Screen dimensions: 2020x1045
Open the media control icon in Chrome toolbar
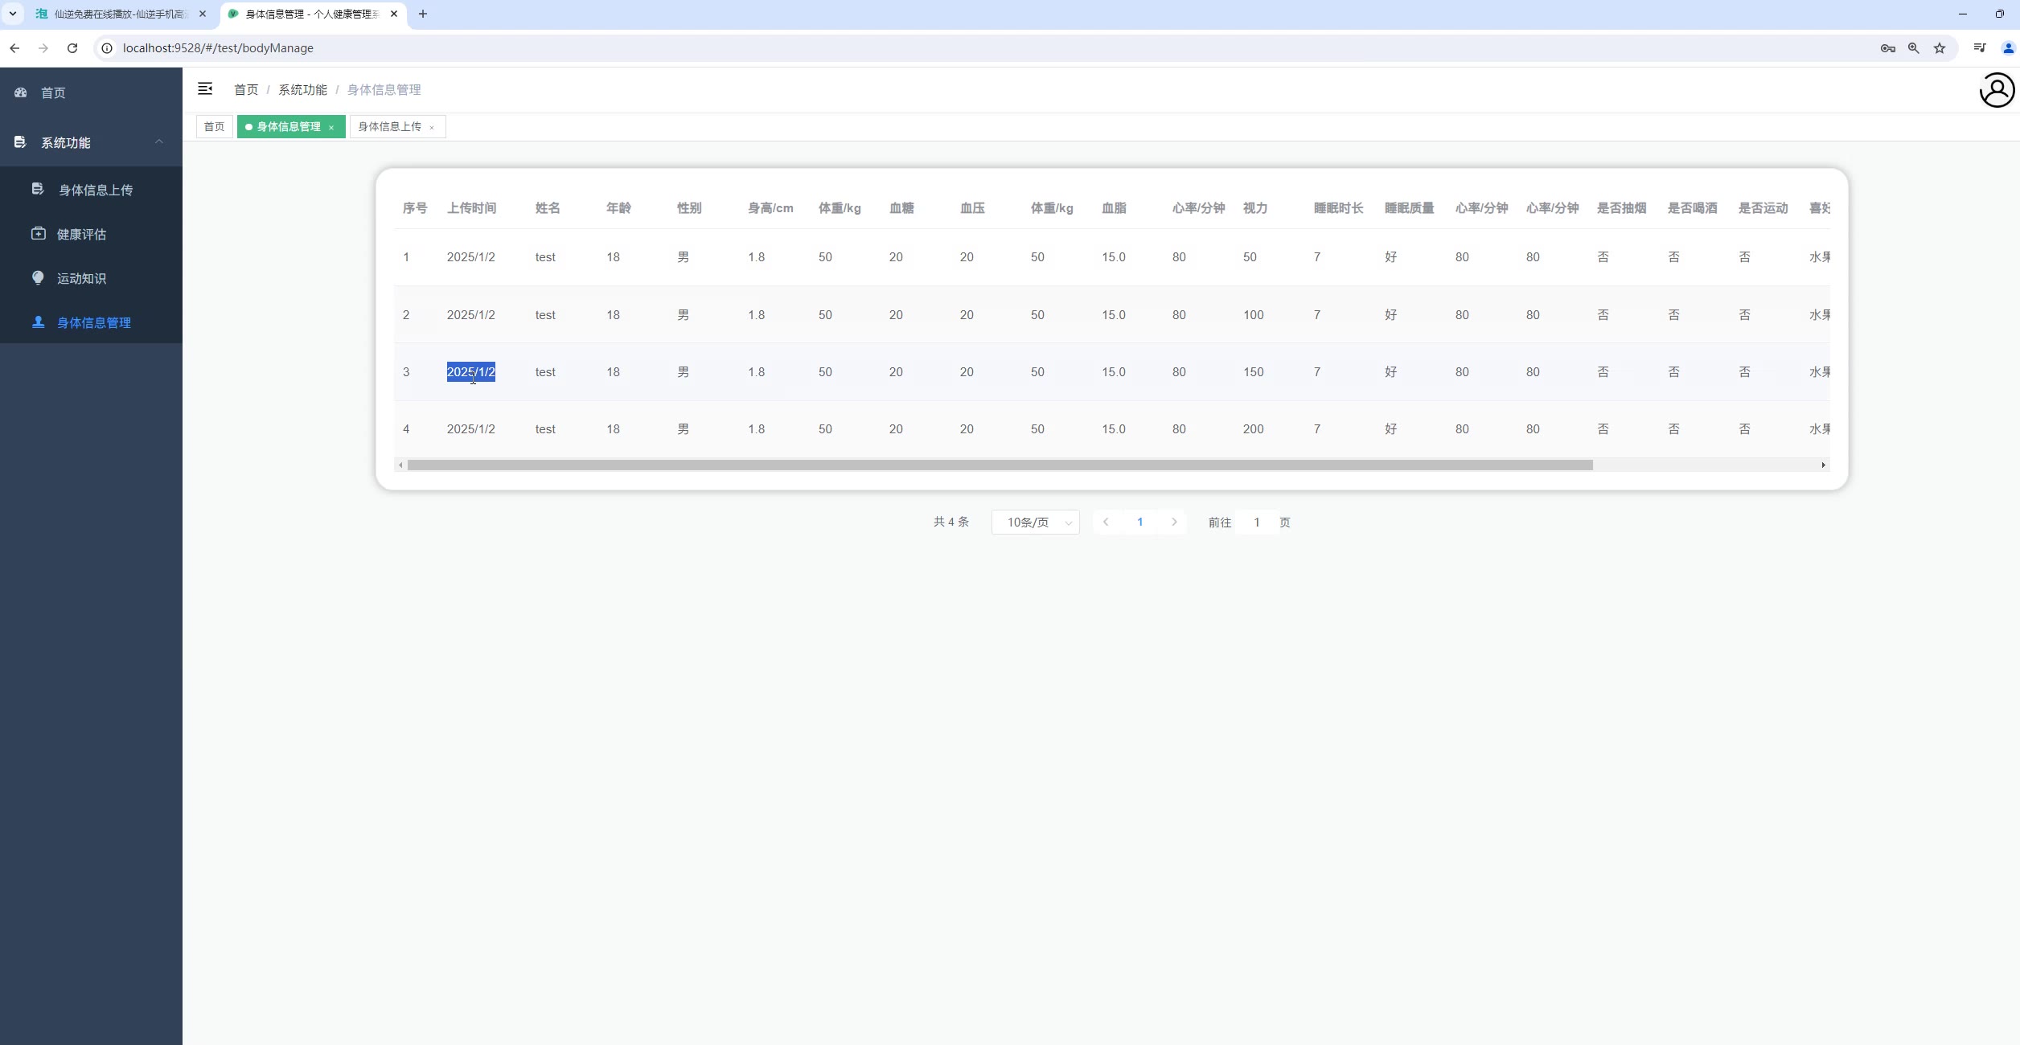click(1980, 48)
